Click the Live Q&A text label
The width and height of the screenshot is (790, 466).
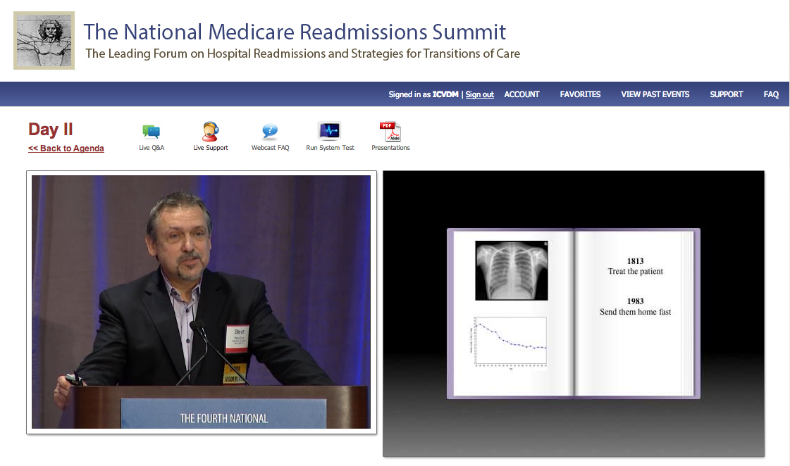[x=152, y=147]
